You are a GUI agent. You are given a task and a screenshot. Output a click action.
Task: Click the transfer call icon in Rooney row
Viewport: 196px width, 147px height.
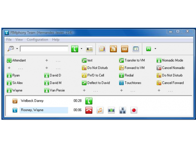point(111,110)
